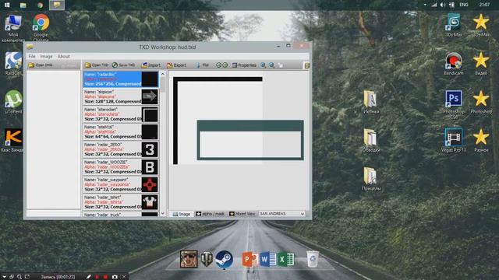Screen dimensions: 499x280
Task: Click the second magnifier zoom icon
Action: click(x=272, y=65)
